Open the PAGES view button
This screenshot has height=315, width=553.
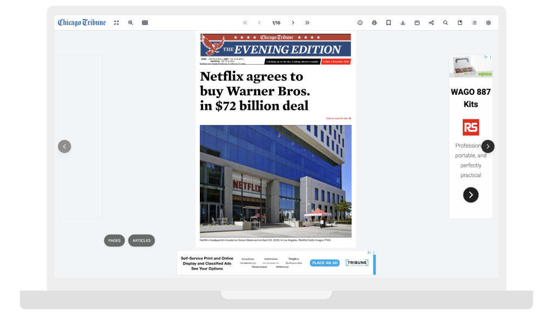114,241
